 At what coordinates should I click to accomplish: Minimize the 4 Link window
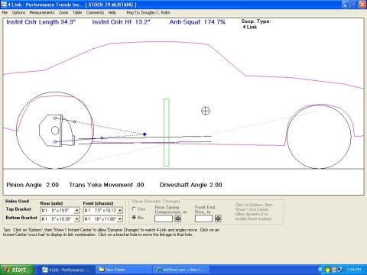[x=346, y=5]
